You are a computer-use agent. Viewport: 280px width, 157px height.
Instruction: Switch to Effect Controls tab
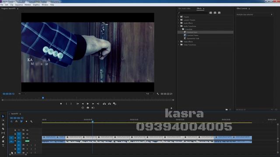(242, 9)
